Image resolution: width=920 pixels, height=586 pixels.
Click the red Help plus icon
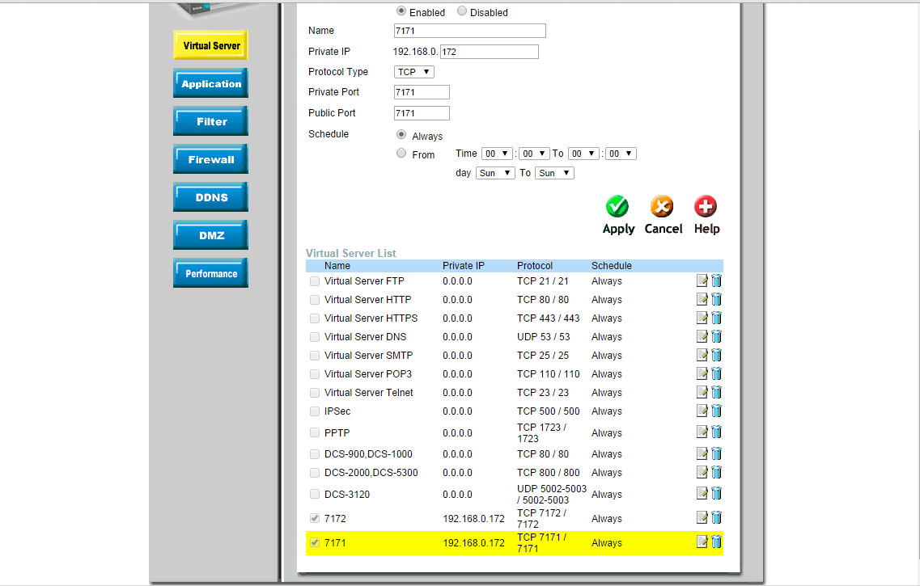pyautogui.click(x=706, y=206)
